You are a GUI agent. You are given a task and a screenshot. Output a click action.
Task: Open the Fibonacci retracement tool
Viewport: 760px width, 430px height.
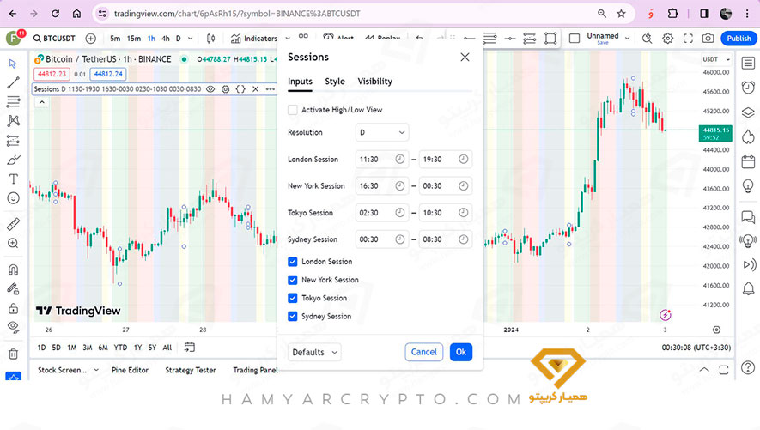pos(13,101)
